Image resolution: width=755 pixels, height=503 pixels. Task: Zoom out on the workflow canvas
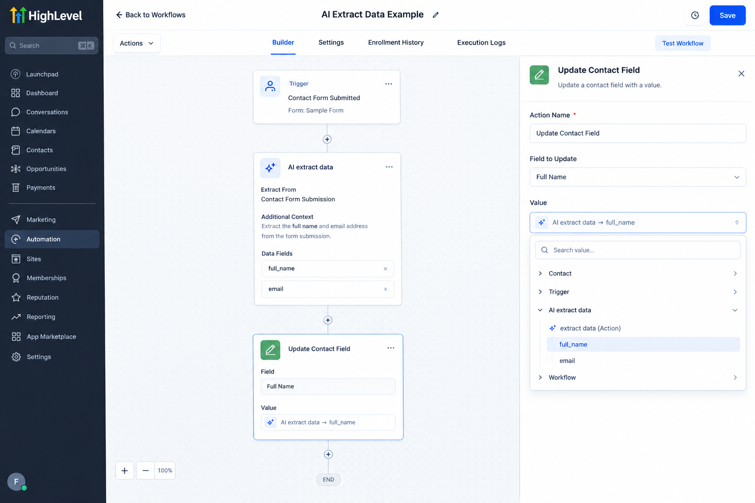coord(145,471)
